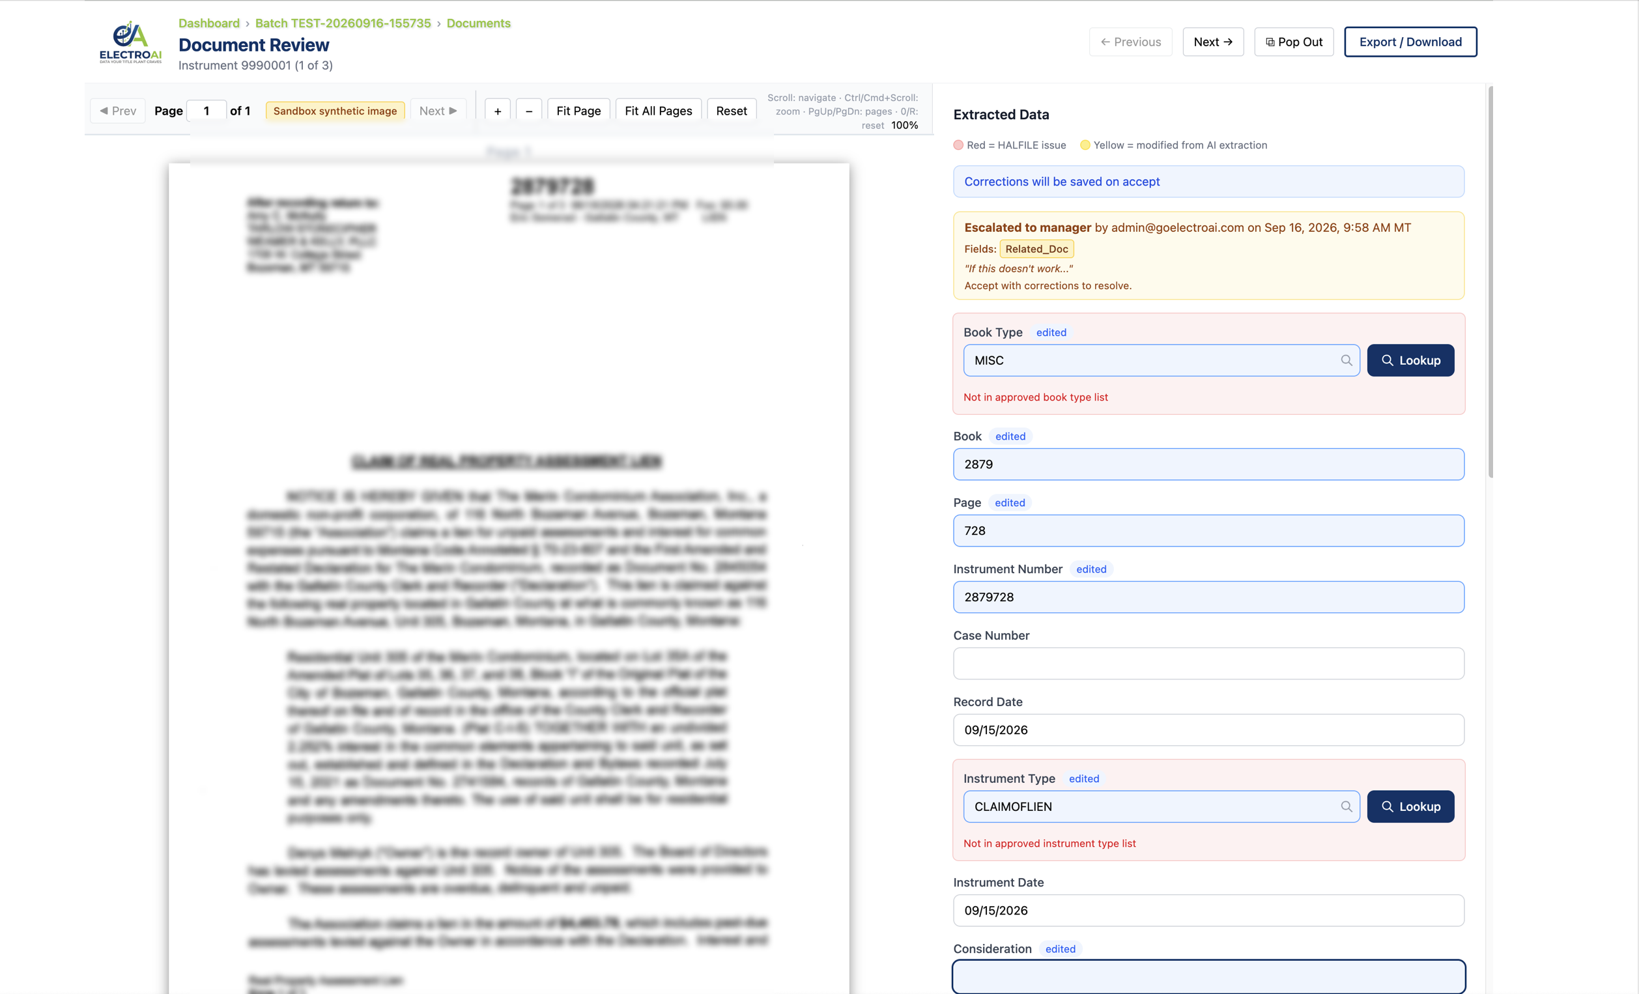Click Lookup button for Book Type
Viewport: 1639px width, 994px height.
(1410, 360)
